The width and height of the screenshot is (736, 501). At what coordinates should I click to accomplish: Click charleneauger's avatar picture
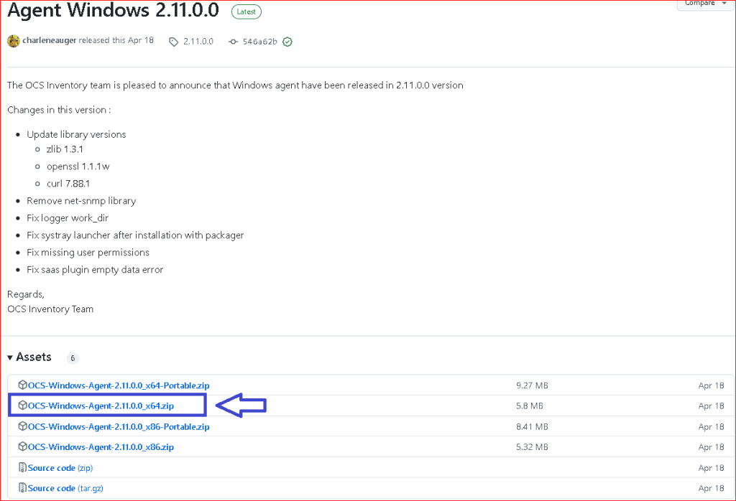click(x=13, y=41)
